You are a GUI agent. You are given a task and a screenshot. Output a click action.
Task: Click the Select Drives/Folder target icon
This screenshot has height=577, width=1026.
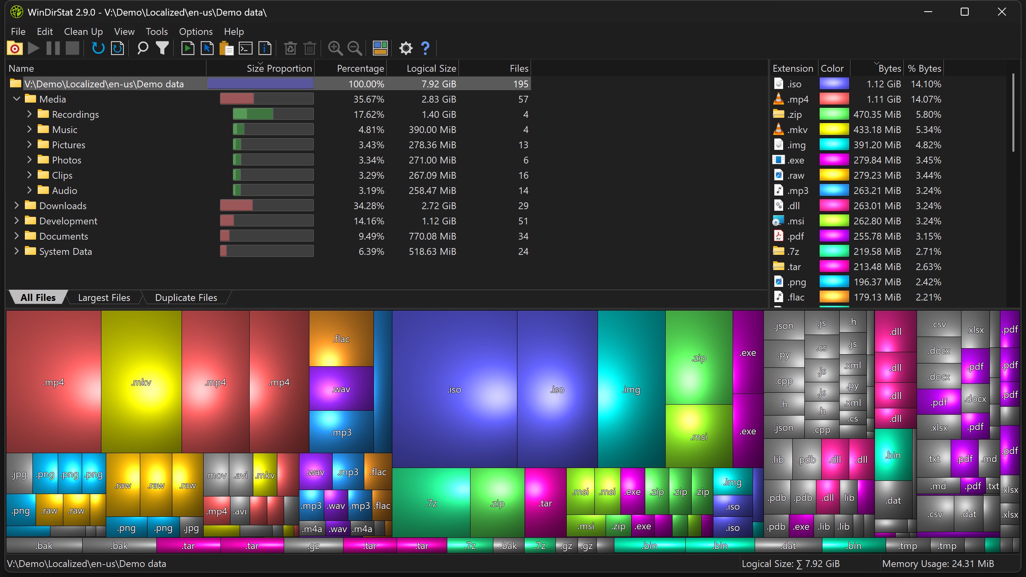coord(15,48)
